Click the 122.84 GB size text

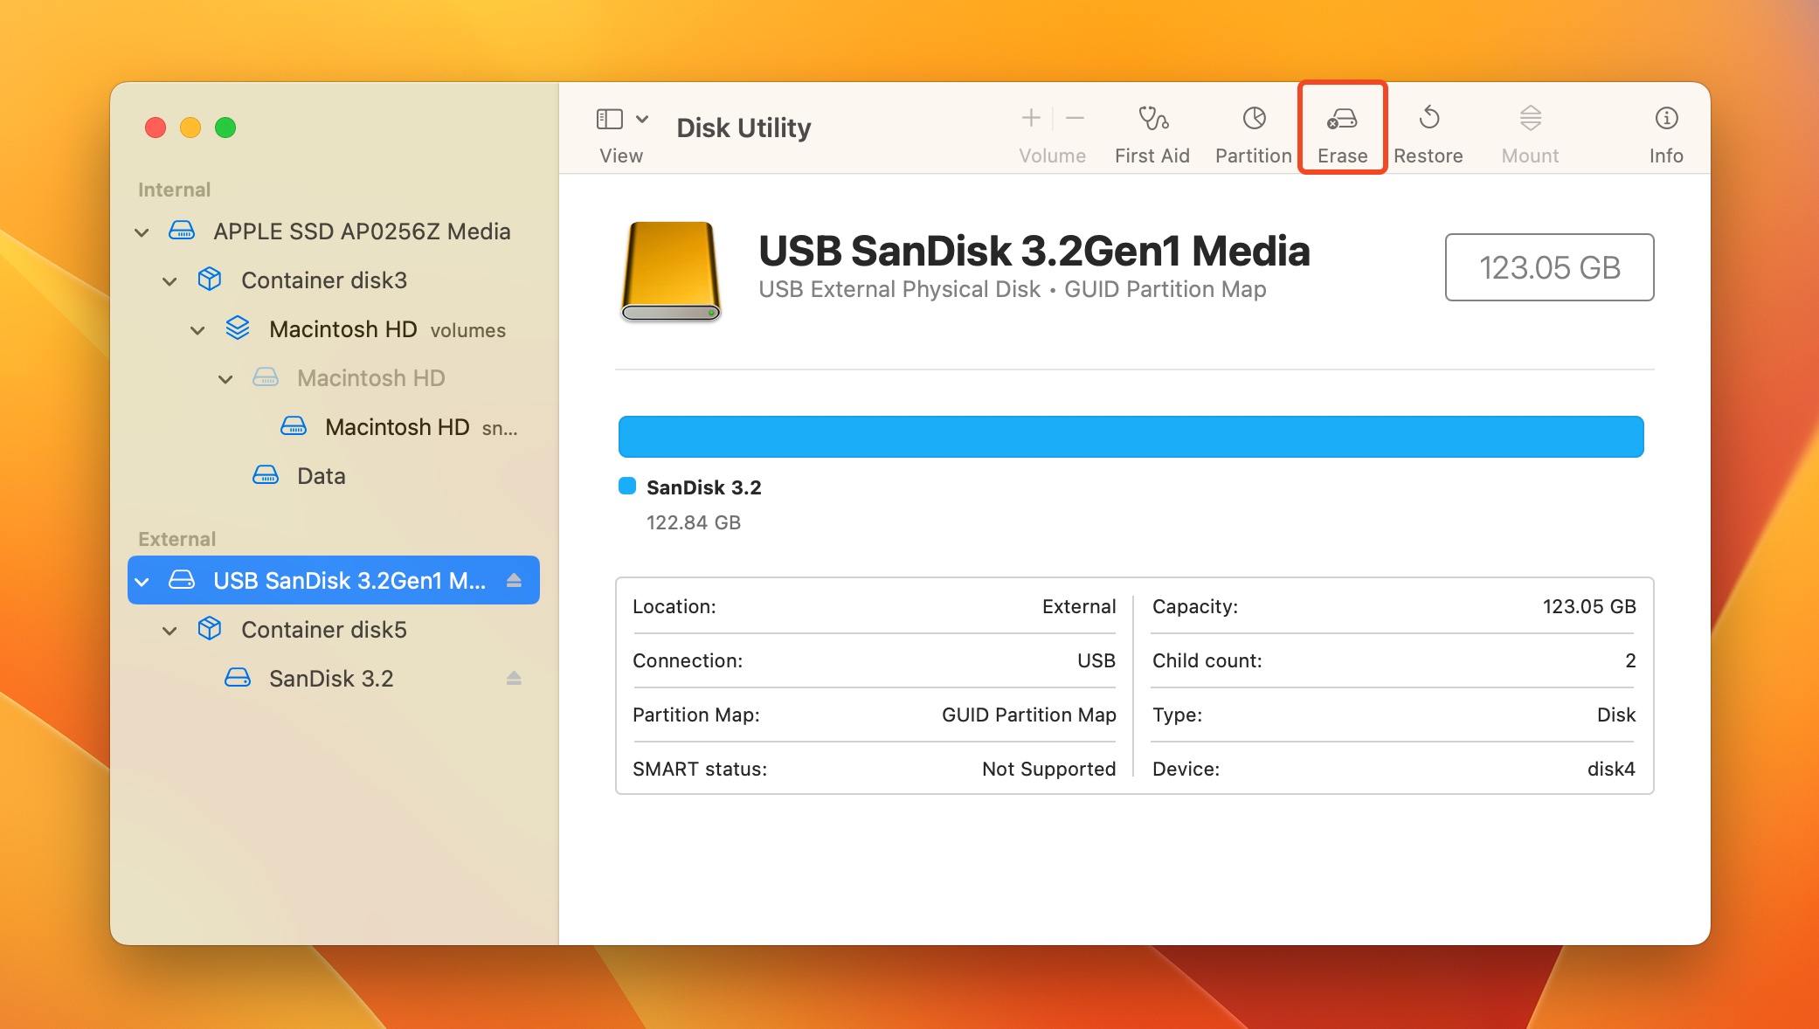pyautogui.click(x=694, y=522)
